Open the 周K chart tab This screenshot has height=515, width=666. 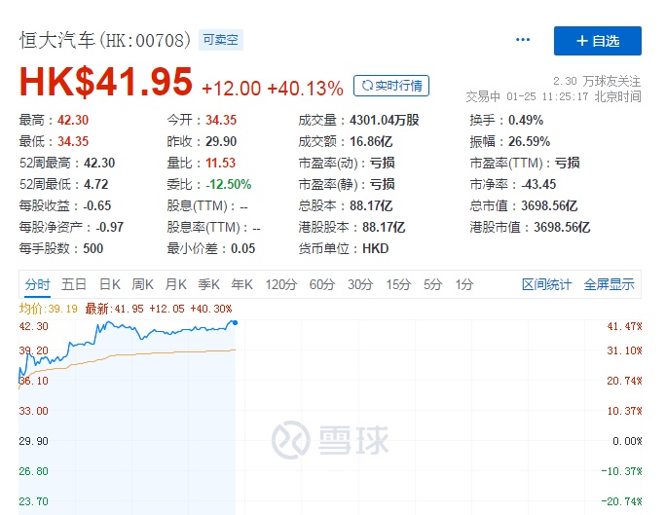(142, 284)
